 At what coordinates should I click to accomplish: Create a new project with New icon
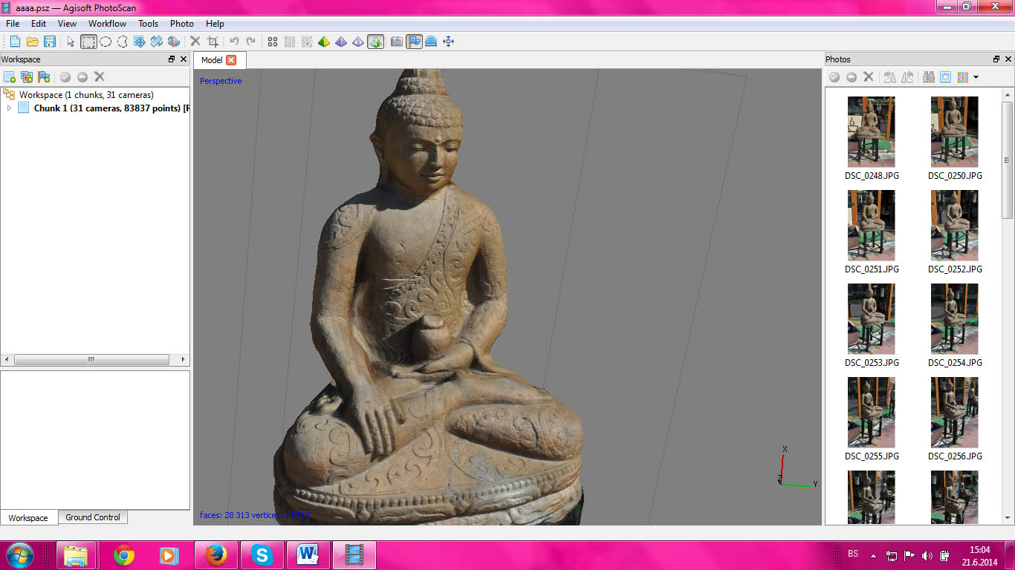pos(14,42)
